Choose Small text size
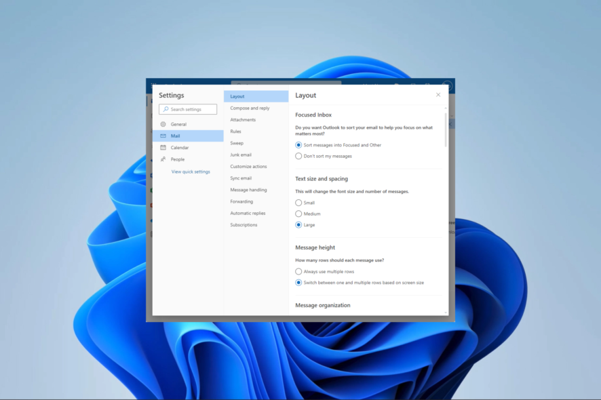Viewport: 601px width, 400px height. tap(298, 203)
